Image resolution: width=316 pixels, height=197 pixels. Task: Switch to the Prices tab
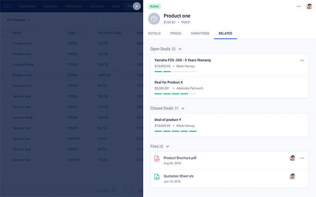[175, 33]
